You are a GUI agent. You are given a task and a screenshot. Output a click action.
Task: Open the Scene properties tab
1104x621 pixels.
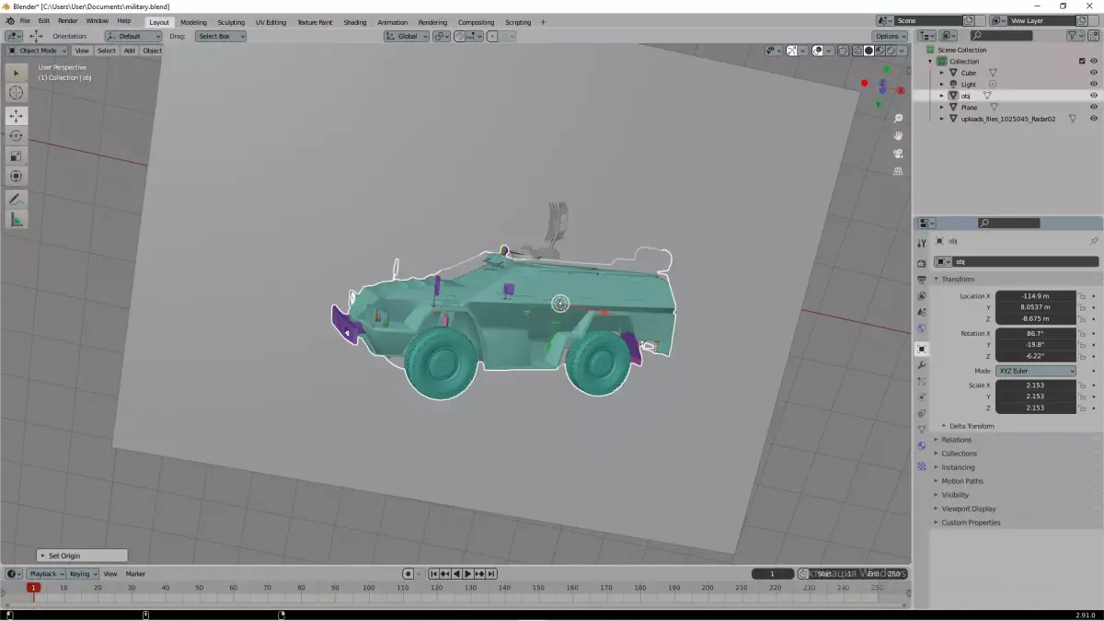coord(922,313)
